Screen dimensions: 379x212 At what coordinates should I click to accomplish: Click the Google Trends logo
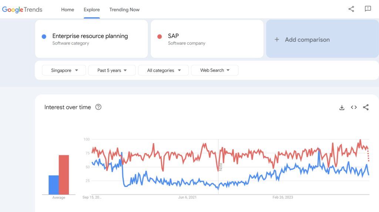pyautogui.click(x=22, y=10)
